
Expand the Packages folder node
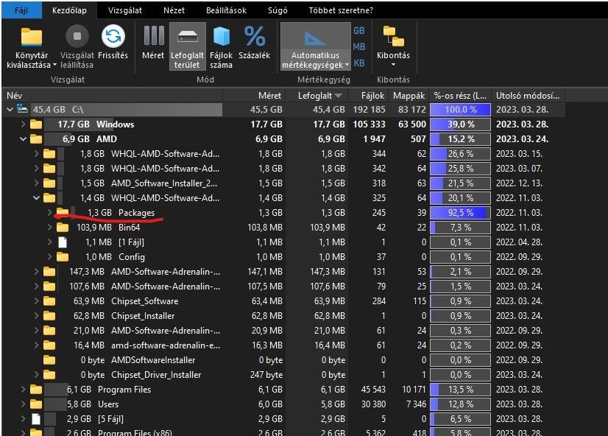tap(49, 213)
